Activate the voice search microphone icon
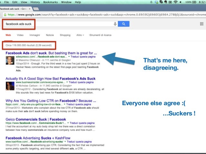Screen dimensions: 206x154 (115, 24)
